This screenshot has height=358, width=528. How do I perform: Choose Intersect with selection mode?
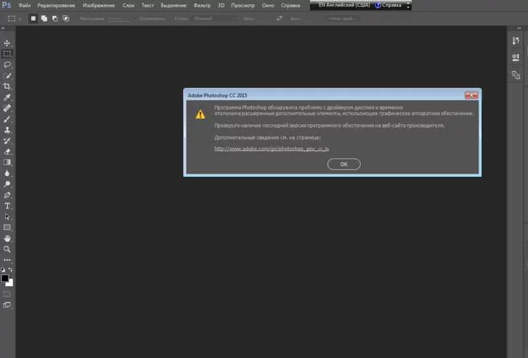point(66,18)
